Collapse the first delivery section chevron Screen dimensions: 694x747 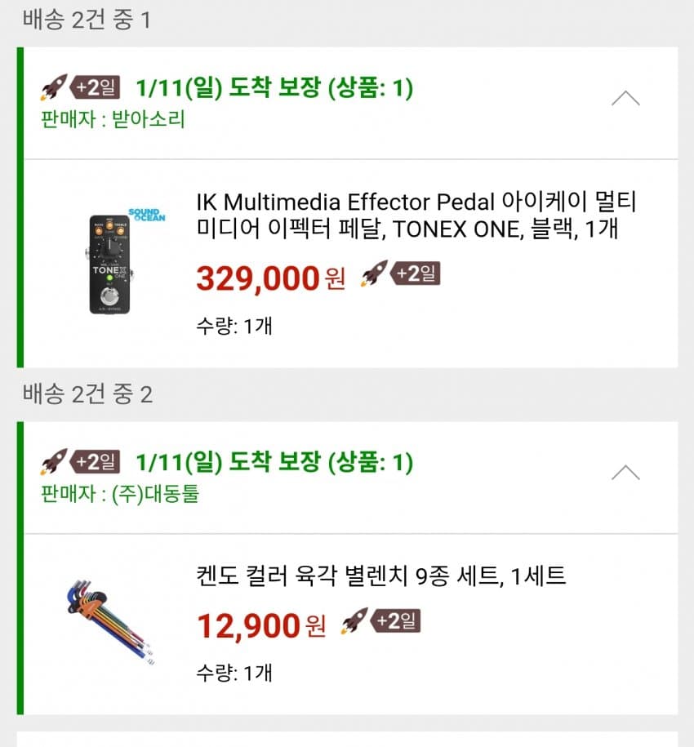[625, 99]
